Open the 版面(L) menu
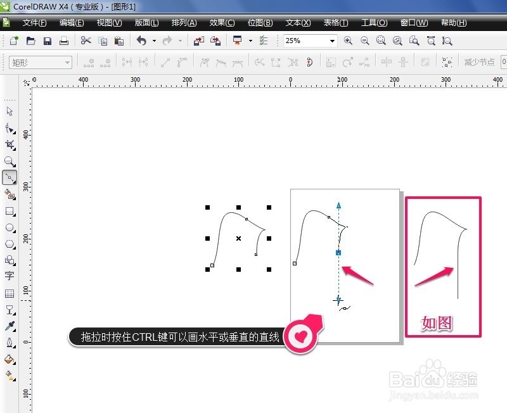Screen dimensions: 507x413 pyautogui.click(x=147, y=23)
